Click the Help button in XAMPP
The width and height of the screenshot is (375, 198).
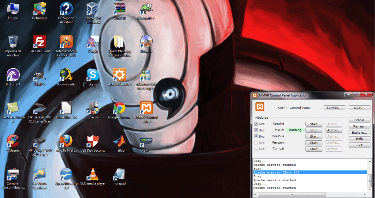359,138
